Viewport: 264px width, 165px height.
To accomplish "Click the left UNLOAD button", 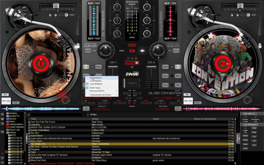I will pyautogui.click(x=88, y=50).
